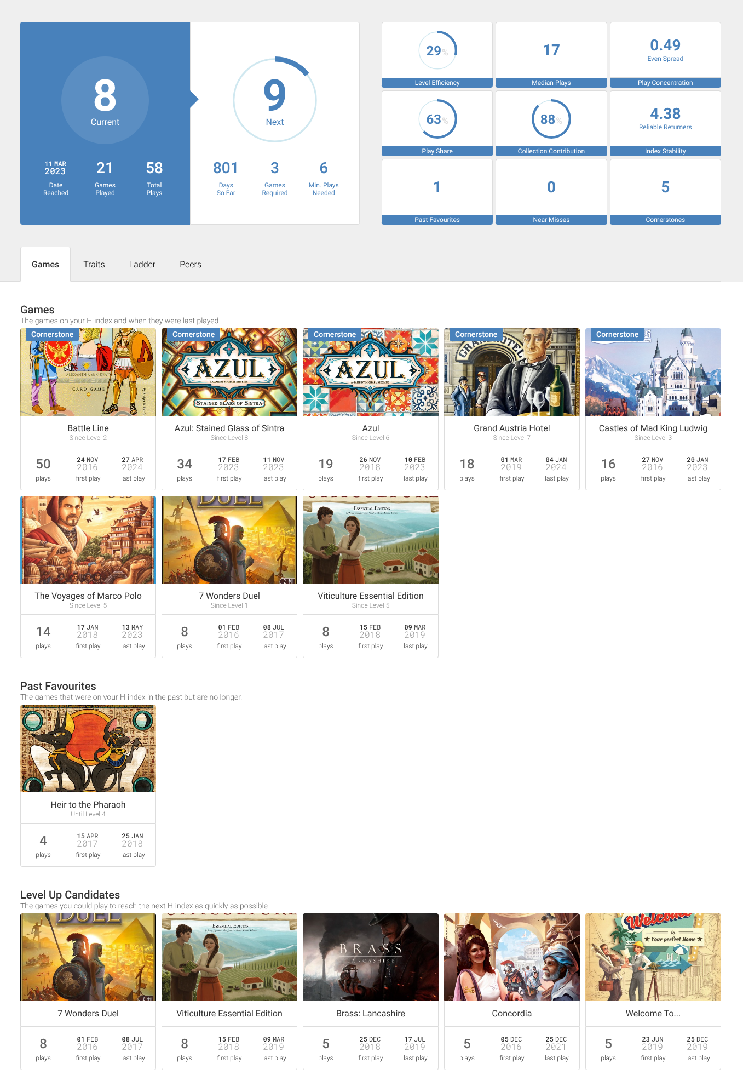This screenshot has width=743, height=1092.
Task: Click the Play Share 63% gauge
Action: click(x=437, y=119)
